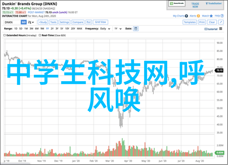Click the +0.30 (+0.41%) change value
228x165 pixels.
[x=21, y=9]
